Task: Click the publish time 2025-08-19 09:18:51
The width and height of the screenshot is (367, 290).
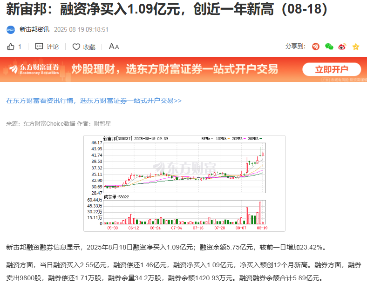Action: (81, 29)
